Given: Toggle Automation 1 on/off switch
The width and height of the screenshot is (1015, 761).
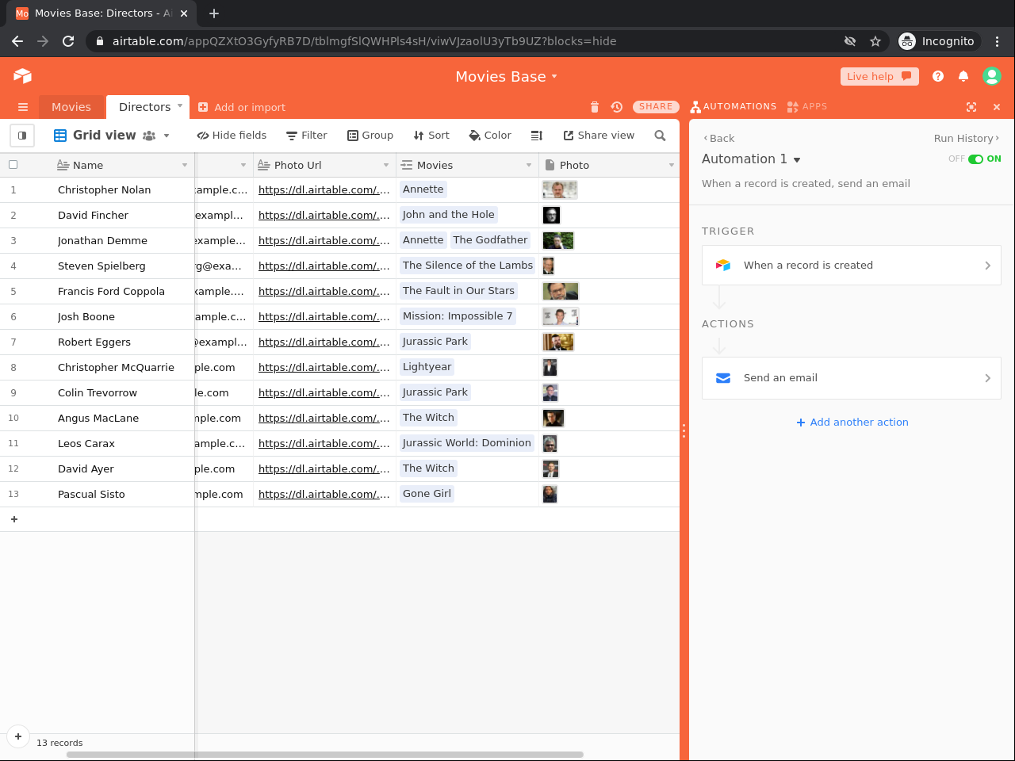Looking at the screenshot, I should coord(975,159).
